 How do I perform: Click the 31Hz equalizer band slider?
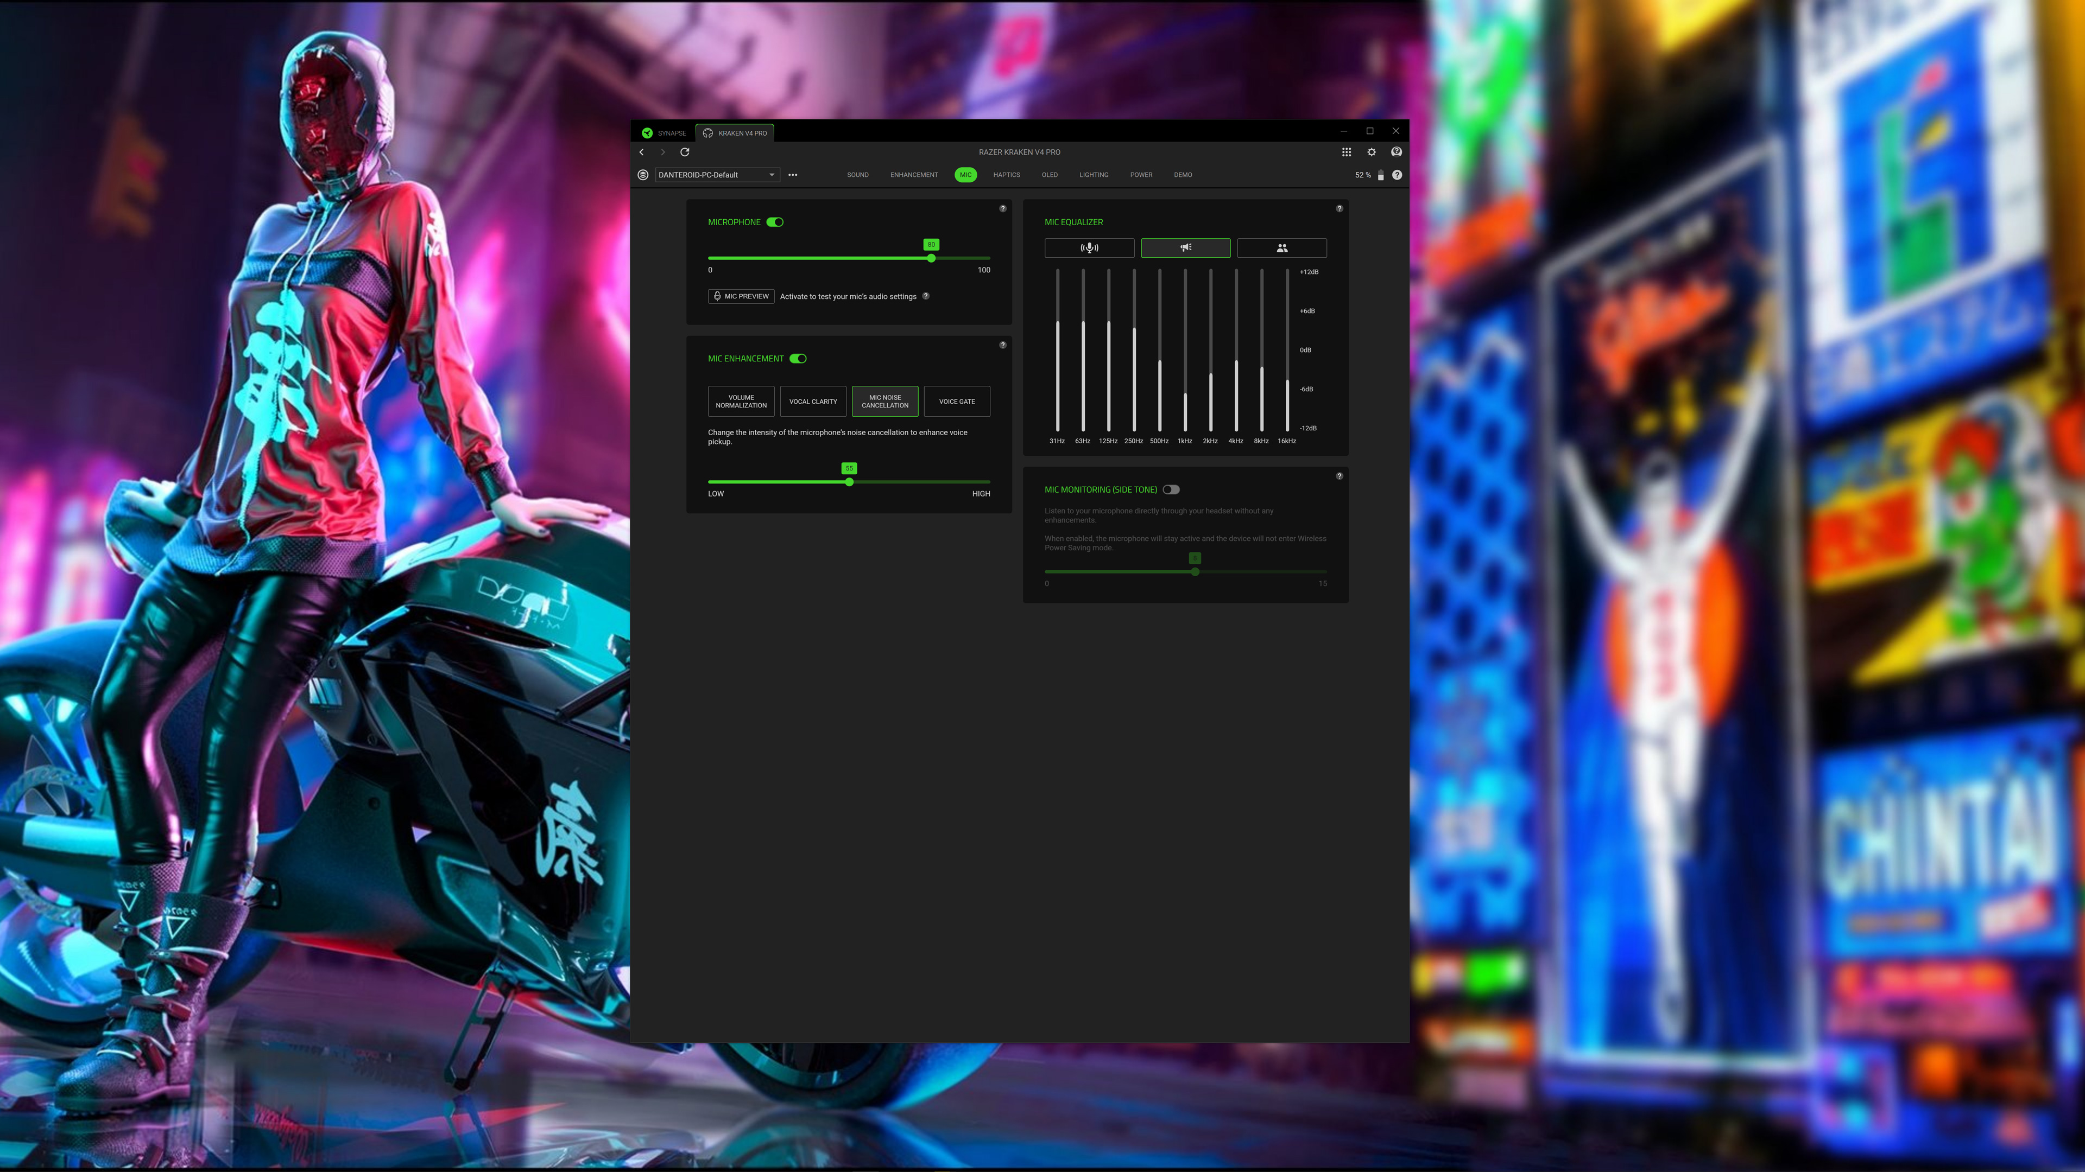coord(1057,351)
